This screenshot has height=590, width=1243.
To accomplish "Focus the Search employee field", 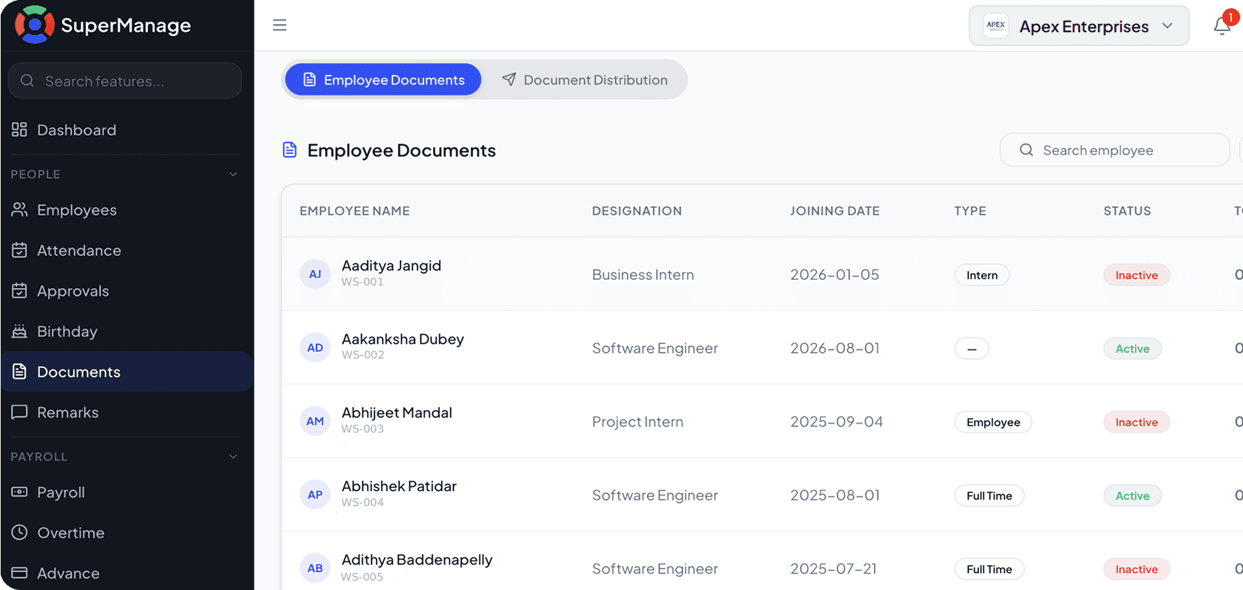I will pyautogui.click(x=1115, y=150).
